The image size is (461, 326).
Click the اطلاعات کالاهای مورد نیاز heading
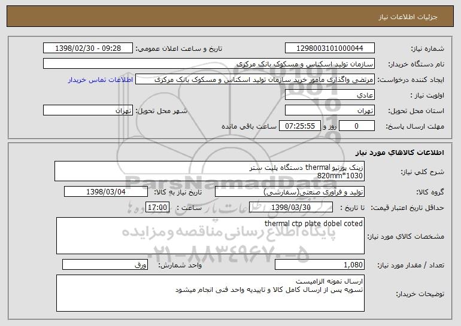(399, 153)
